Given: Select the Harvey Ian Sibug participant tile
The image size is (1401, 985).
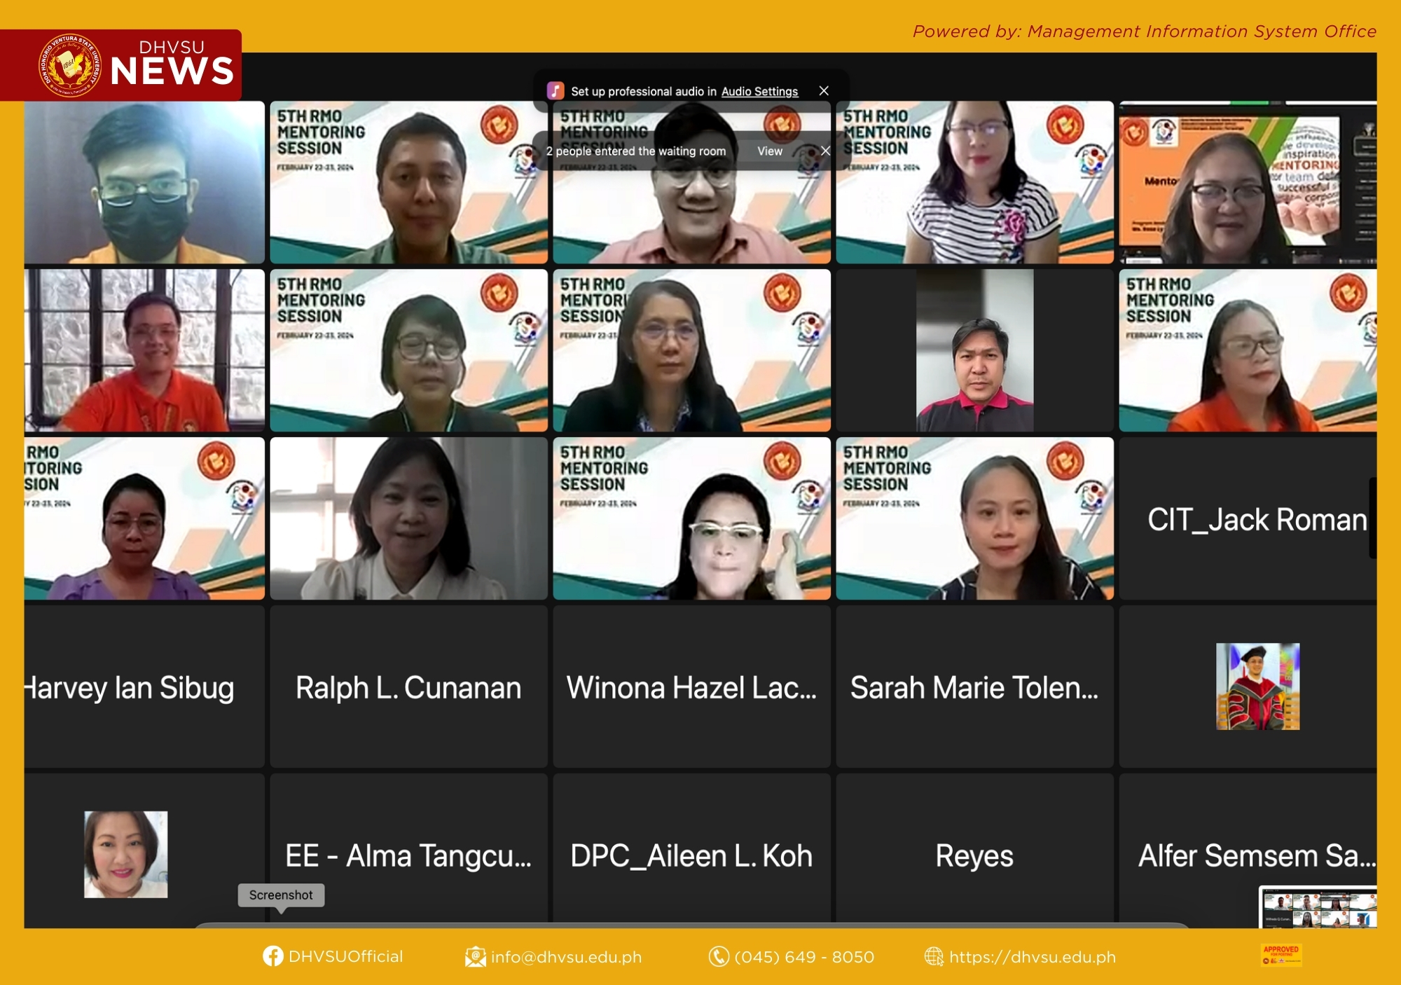Looking at the screenshot, I should pos(144,687).
